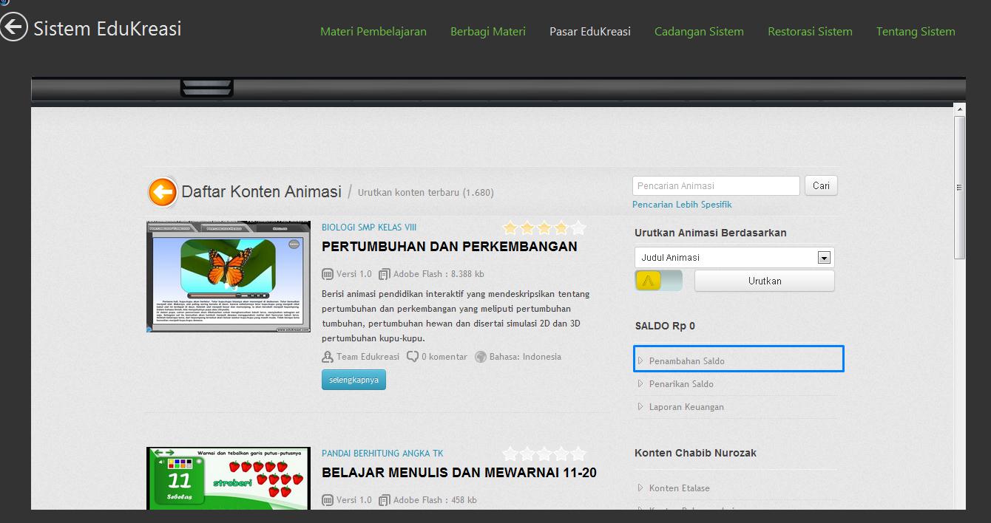Click the scrollbar up arrow

pyautogui.click(x=960, y=109)
